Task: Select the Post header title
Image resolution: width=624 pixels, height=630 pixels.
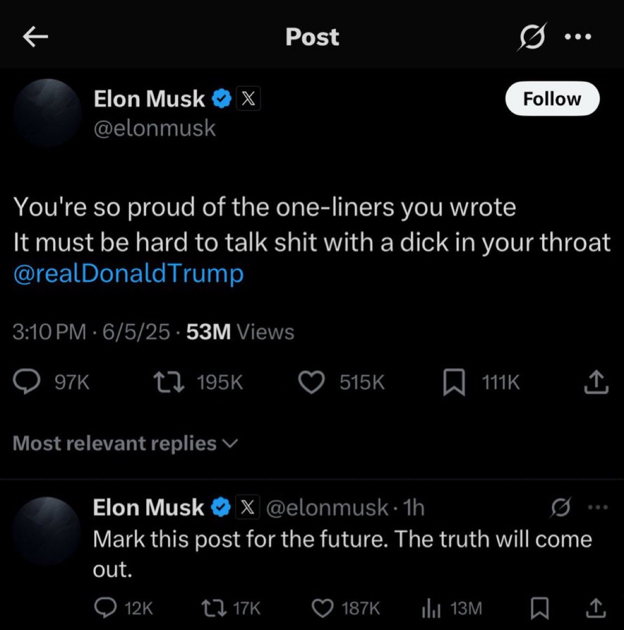Action: (311, 36)
